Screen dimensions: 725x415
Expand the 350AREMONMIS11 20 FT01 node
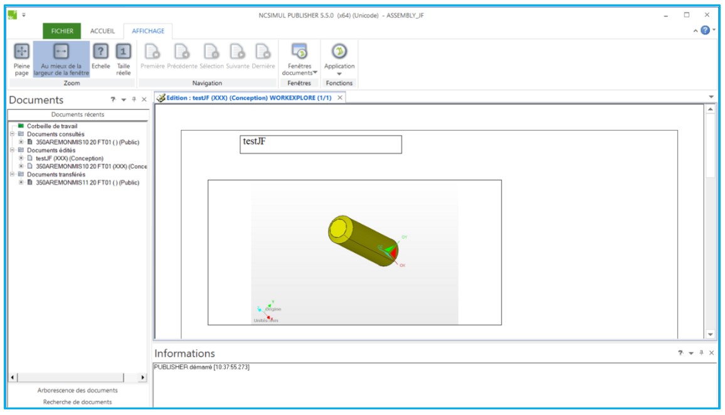tap(21, 182)
